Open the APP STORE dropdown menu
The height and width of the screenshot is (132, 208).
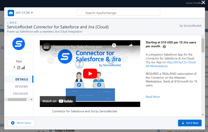[x=25, y=13]
